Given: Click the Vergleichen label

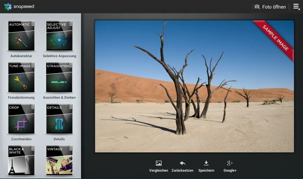Looking at the screenshot, I should (x=159, y=171).
